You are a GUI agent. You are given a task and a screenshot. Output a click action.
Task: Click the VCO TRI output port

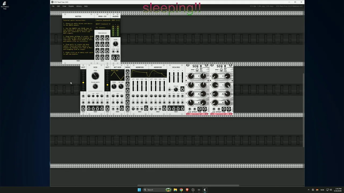click(93, 109)
